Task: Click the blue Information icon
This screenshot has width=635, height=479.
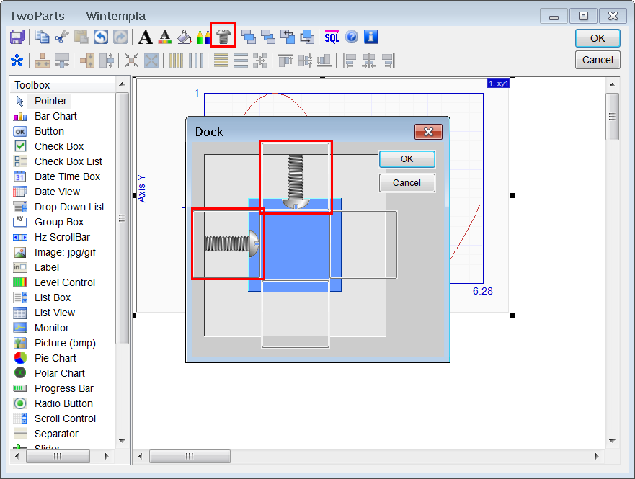Action: point(371,37)
